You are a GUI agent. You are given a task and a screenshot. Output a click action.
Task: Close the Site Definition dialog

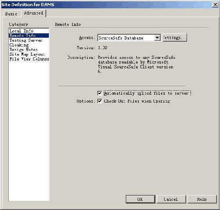click(x=215, y=4)
